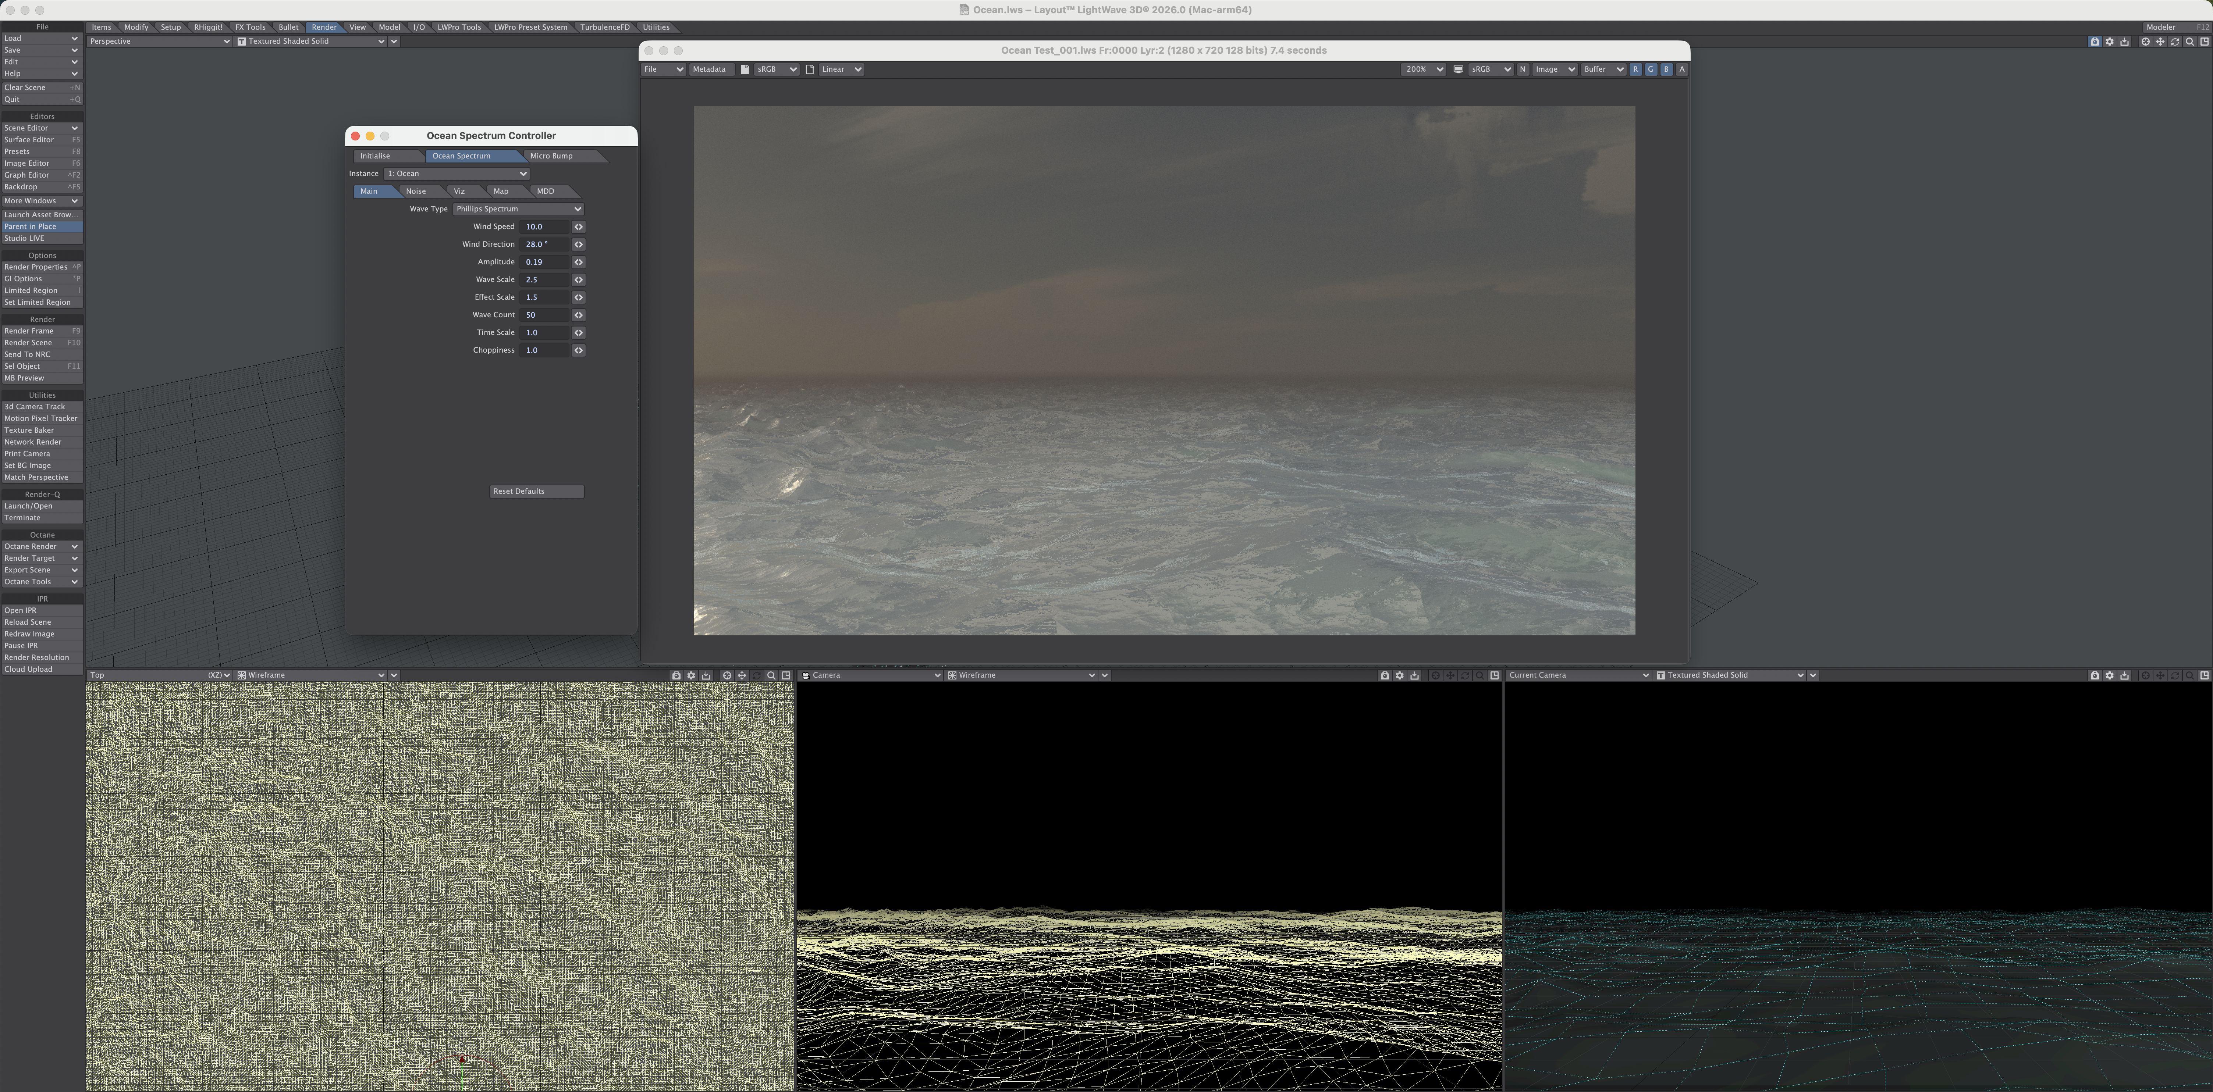
Task: Toggle the N button in render window
Action: [1522, 69]
